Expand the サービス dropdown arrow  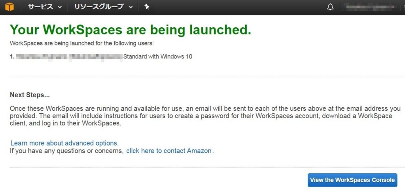[x=60, y=8]
